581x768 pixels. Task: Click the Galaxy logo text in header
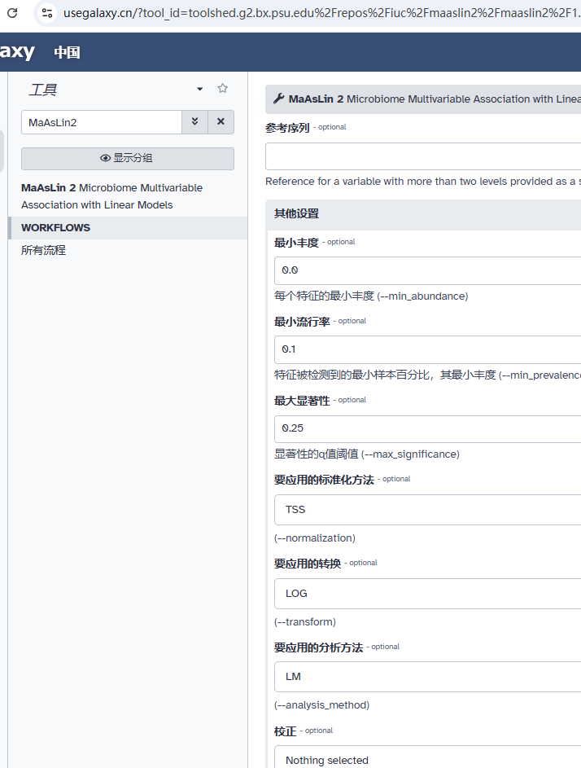pyautogui.click(x=17, y=51)
